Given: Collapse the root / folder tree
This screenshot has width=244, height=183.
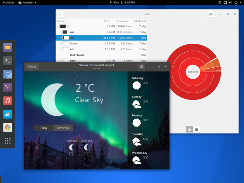Looking at the screenshot, I should coord(58,26).
